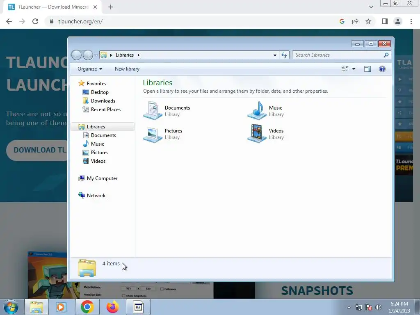420x315 pixels.
Task: Open the Organize dropdown menu
Action: click(x=90, y=69)
